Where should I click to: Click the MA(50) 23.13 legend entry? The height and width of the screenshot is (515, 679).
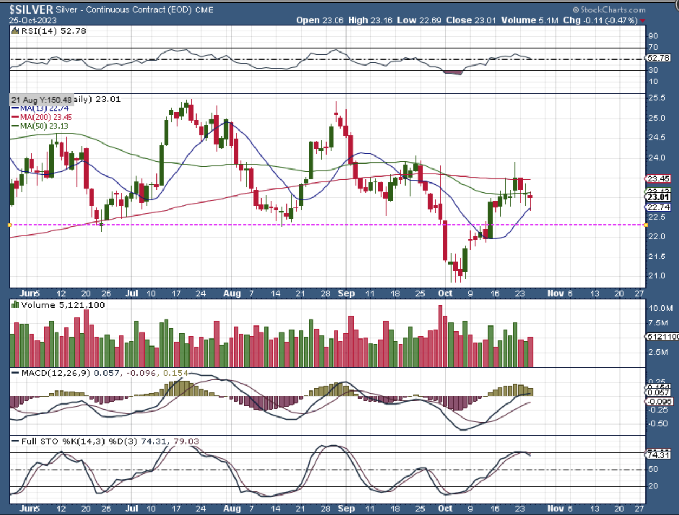click(44, 126)
